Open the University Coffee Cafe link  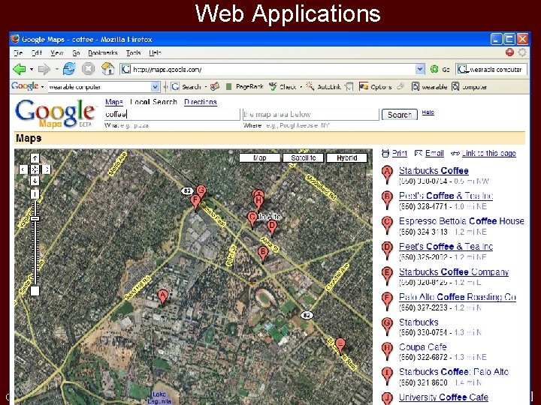[444, 397]
